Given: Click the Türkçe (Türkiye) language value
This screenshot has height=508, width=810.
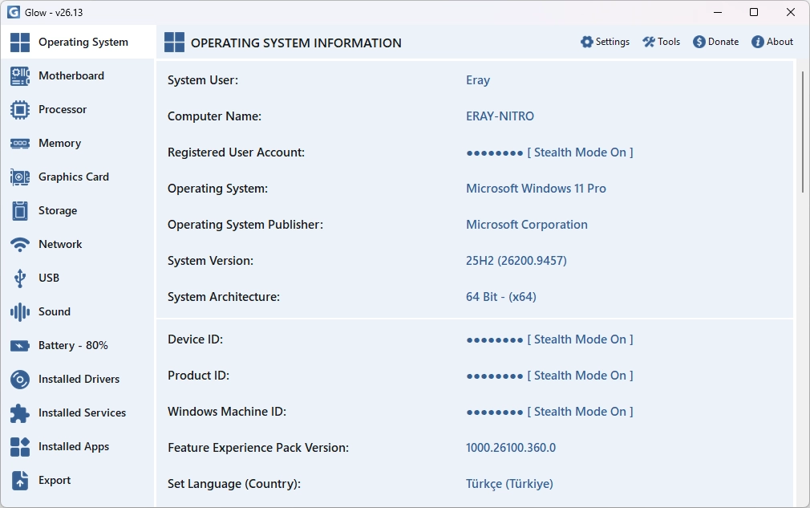Looking at the screenshot, I should 509,484.
